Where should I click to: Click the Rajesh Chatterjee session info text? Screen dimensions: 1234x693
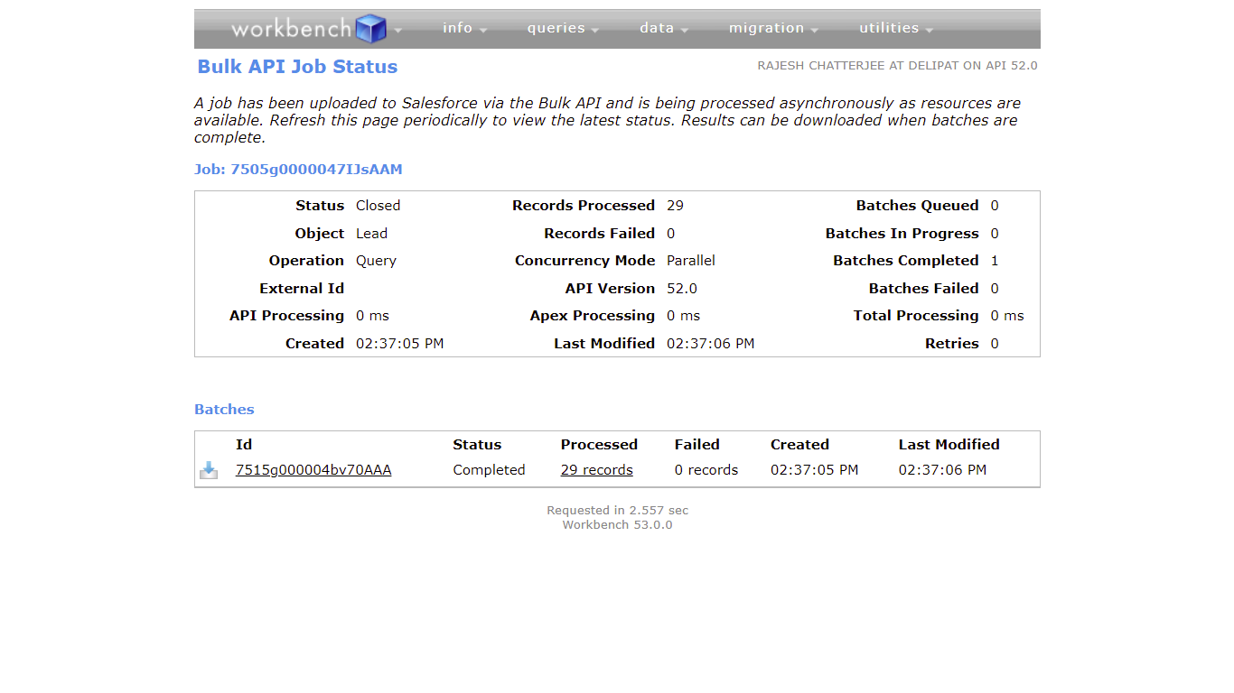(897, 66)
